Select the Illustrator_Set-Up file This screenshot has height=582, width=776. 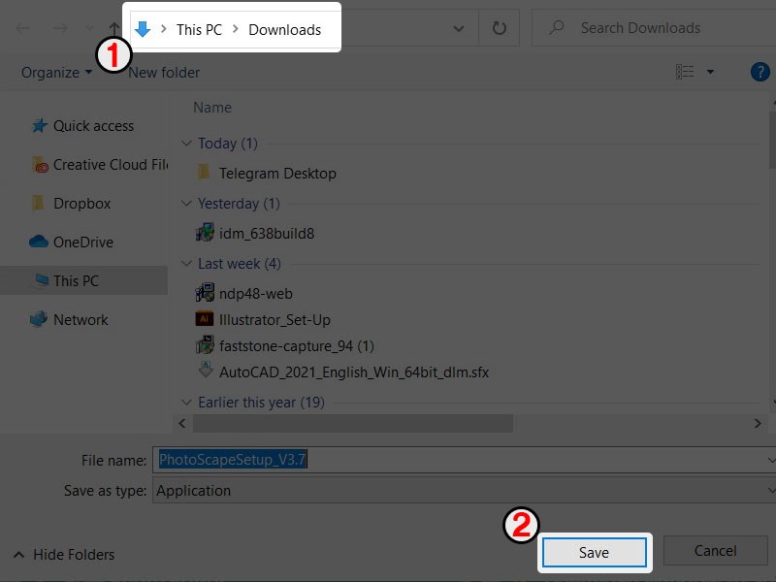pyautogui.click(x=275, y=319)
